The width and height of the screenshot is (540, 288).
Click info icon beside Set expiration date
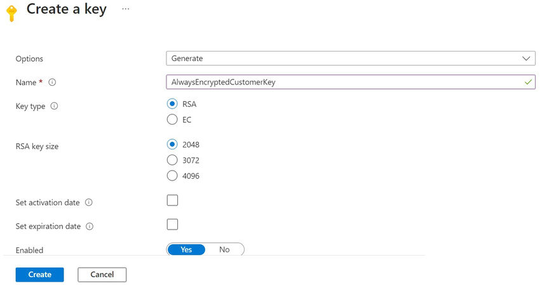click(x=90, y=226)
